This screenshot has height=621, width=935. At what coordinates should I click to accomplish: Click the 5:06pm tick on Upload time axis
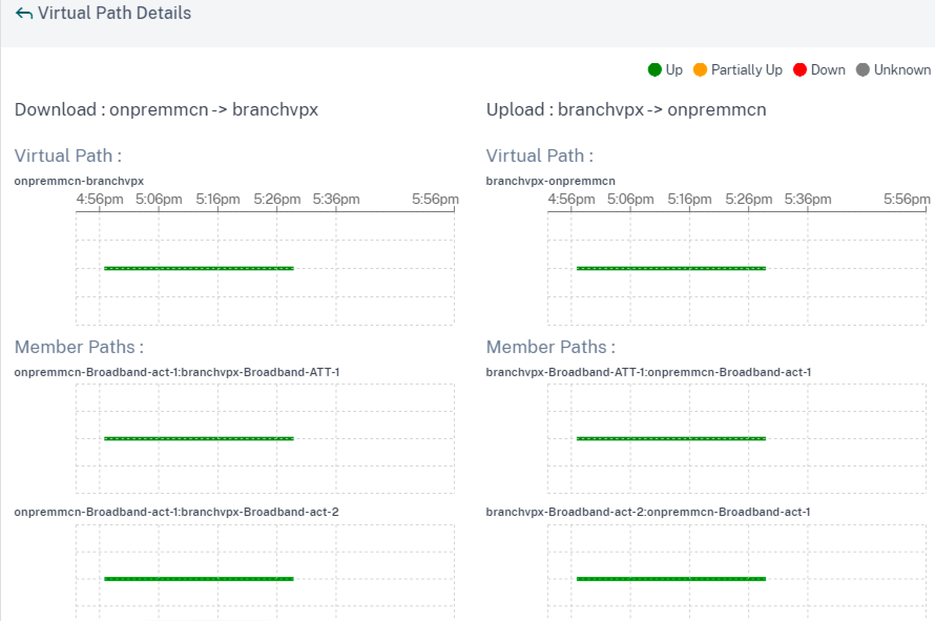pyautogui.click(x=630, y=200)
